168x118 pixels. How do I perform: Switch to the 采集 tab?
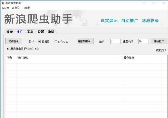point(30,32)
